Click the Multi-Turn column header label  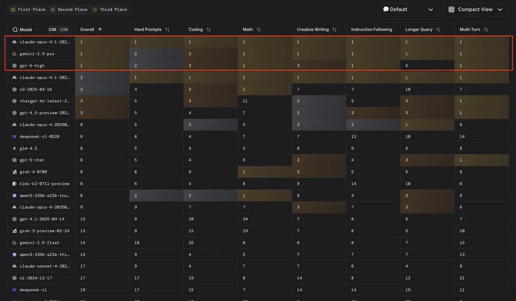tap(470, 30)
